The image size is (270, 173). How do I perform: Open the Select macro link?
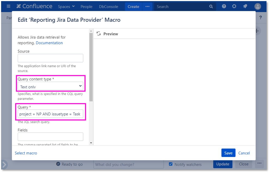(x=26, y=153)
